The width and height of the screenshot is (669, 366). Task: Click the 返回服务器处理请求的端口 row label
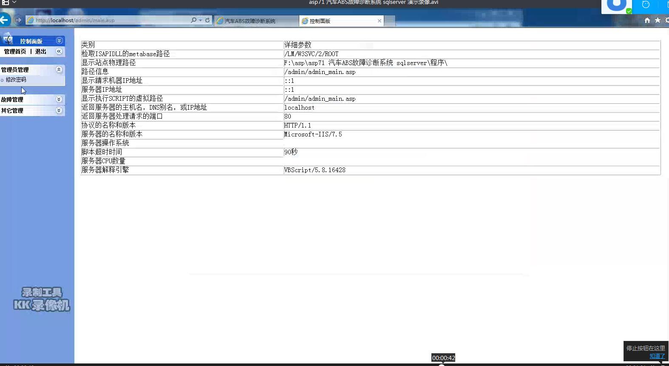click(x=122, y=116)
